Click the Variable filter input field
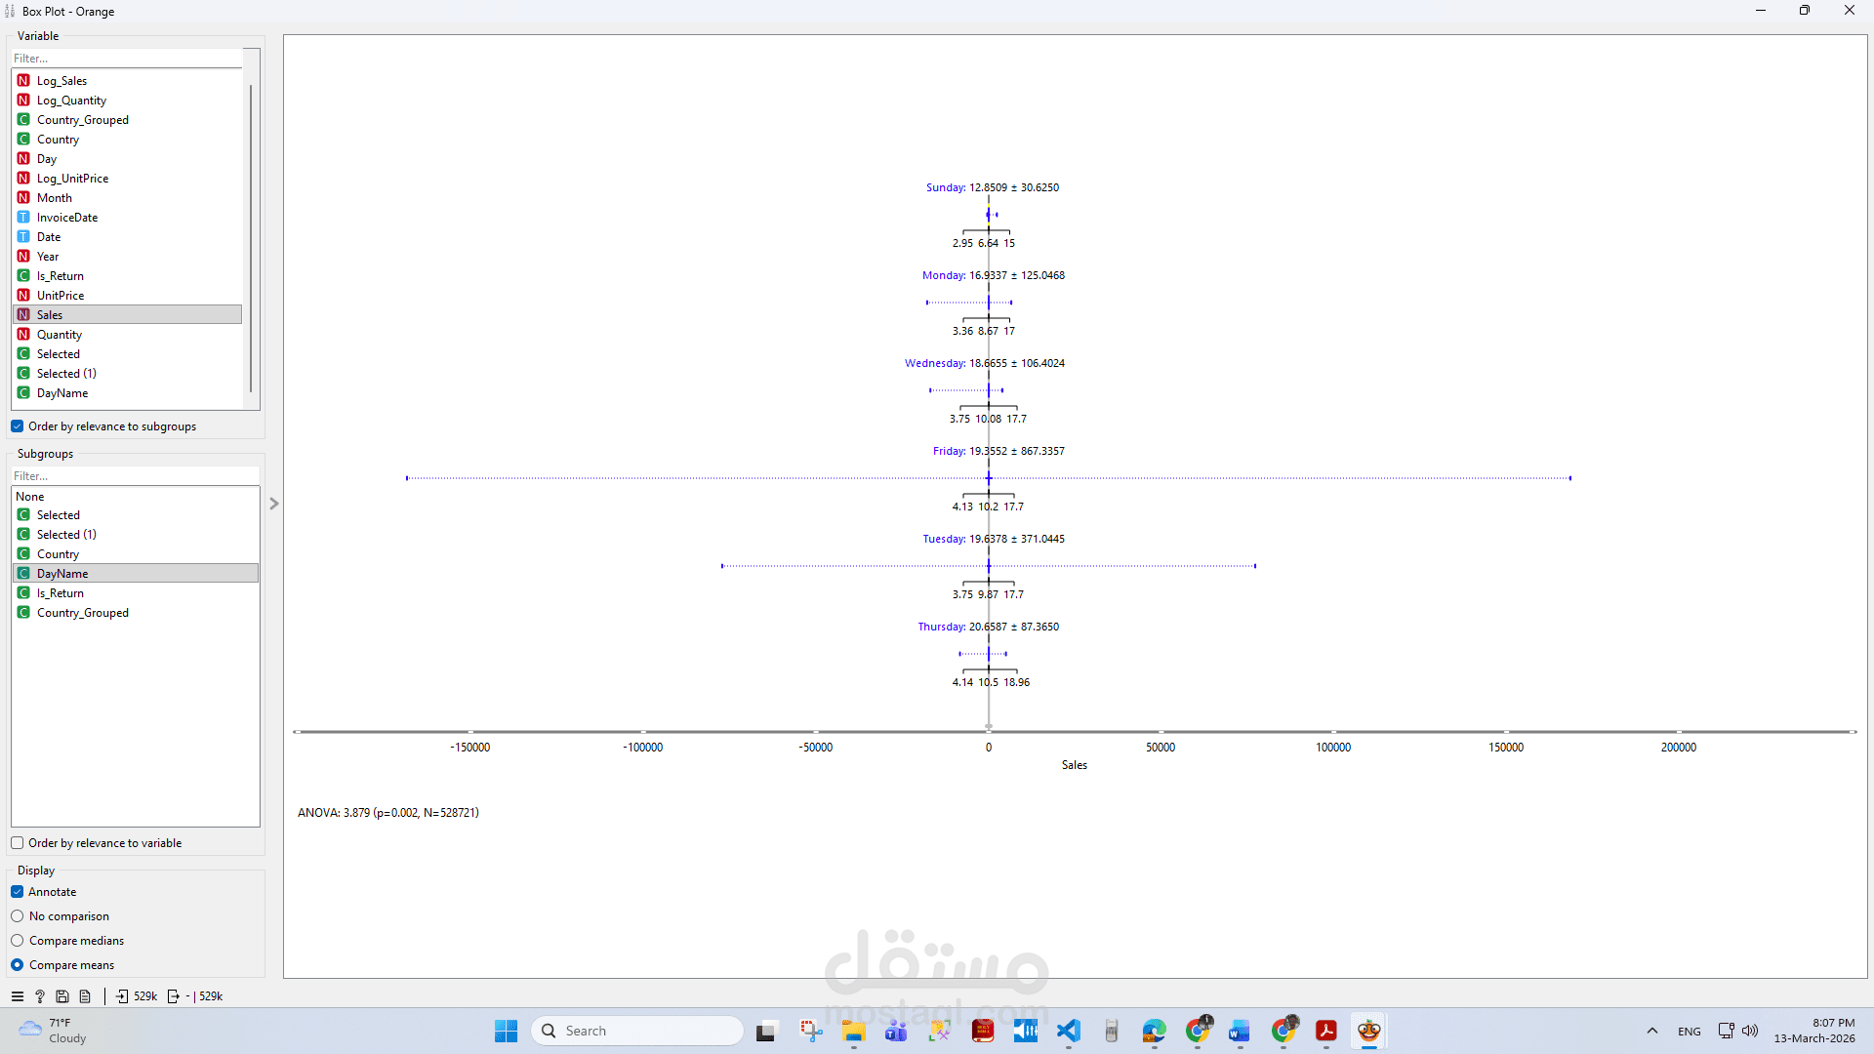 tap(127, 59)
